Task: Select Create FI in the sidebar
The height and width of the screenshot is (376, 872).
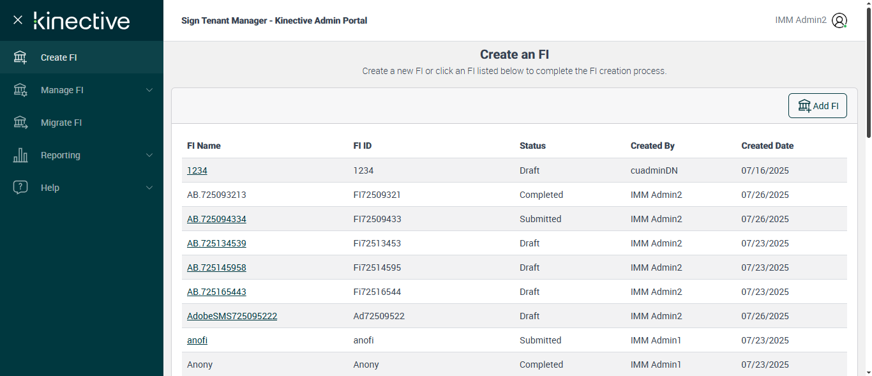Action: (x=59, y=57)
